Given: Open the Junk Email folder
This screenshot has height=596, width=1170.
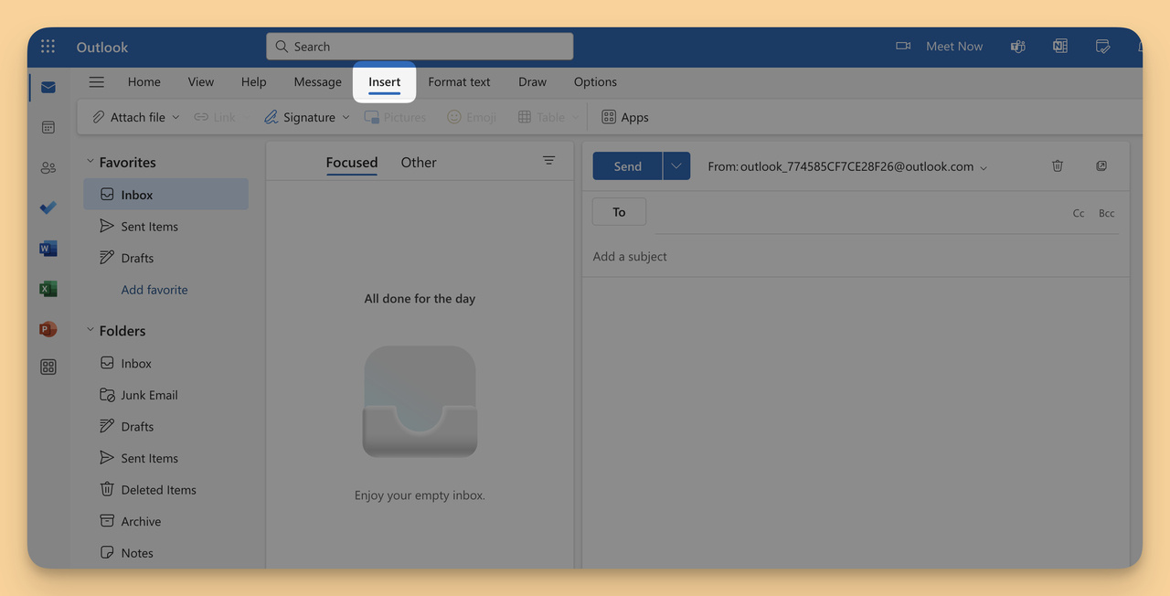Looking at the screenshot, I should 165,395.
